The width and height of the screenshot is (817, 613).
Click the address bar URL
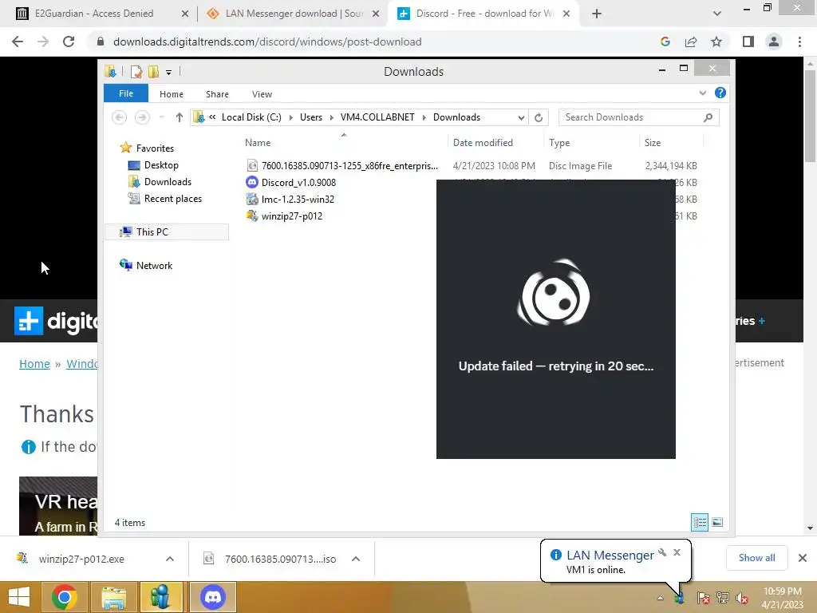[267, 42]
